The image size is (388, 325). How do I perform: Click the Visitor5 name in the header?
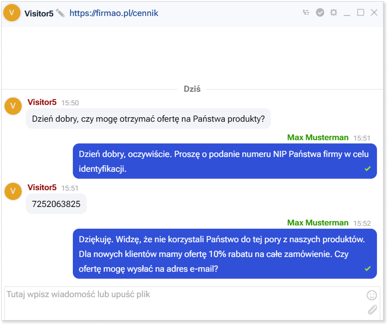(39, 14)
